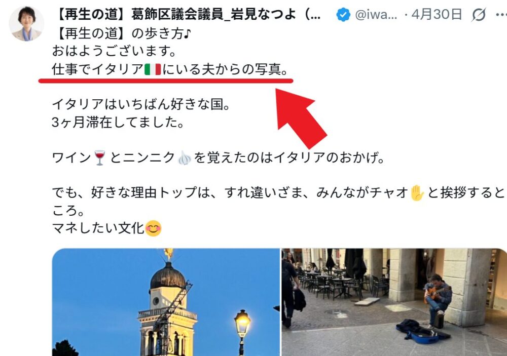Open the tweet author's profile avatar
The height and width of the screenshot is (356, 507).
(x=26, y=24)
